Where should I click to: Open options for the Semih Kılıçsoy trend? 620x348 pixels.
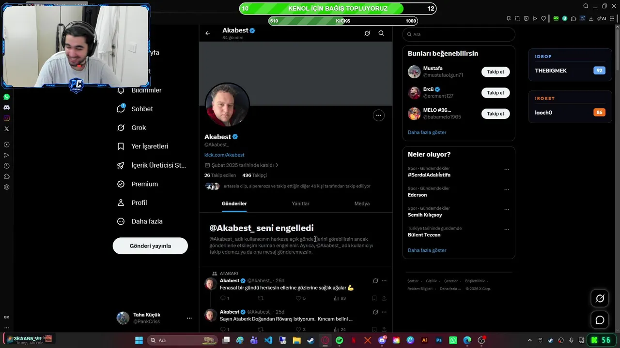507,210
